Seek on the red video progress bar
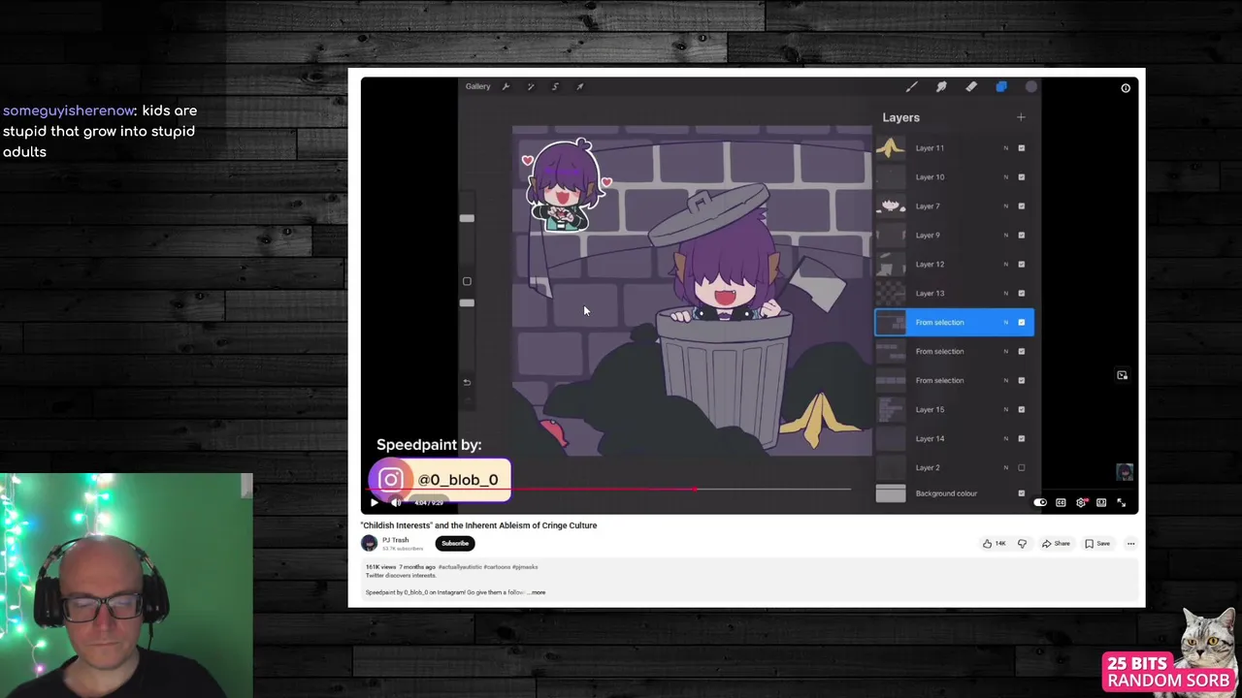1242x698 pixels. (x=606, y=489)
